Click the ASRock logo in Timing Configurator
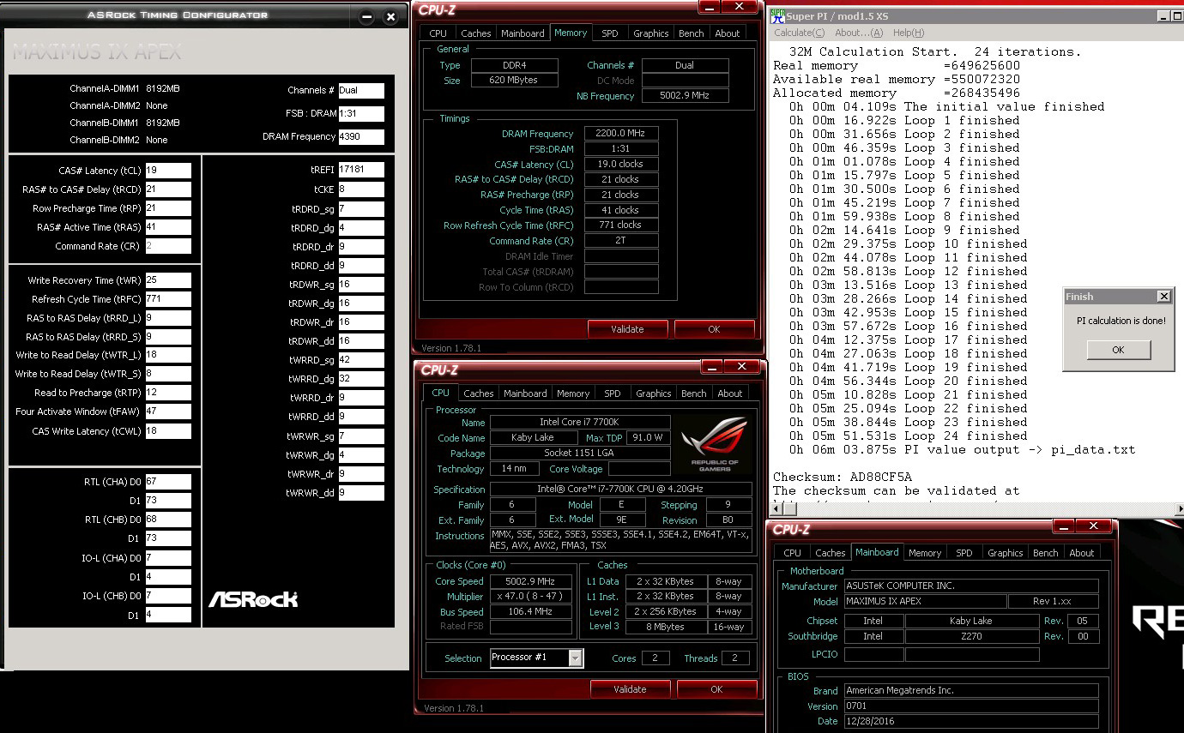 tap(253, 599)
